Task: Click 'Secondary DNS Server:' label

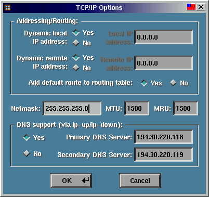Action: (x=95, y=155)
